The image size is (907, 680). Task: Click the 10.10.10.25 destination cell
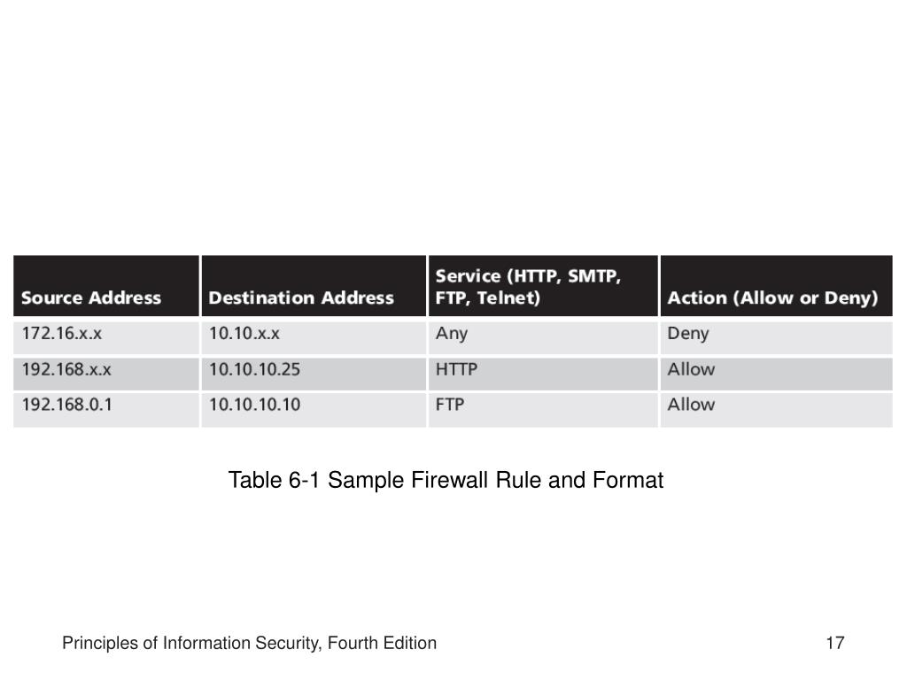point(314,373)
